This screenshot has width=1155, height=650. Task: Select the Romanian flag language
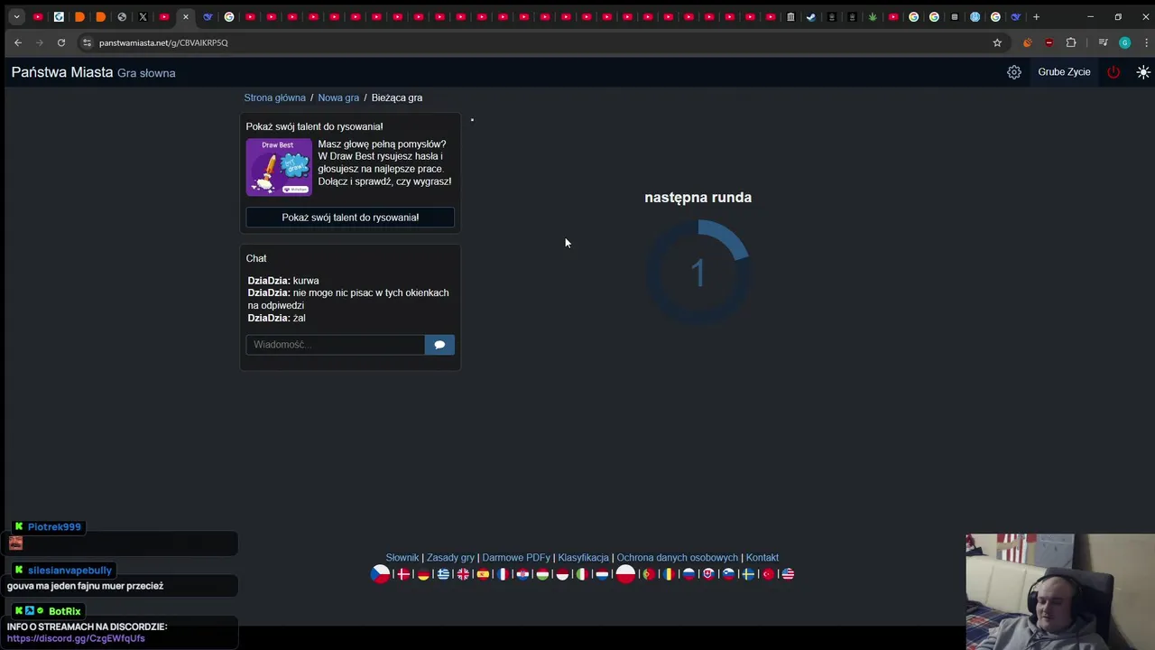pyautogui.click(x=669, y=574)
